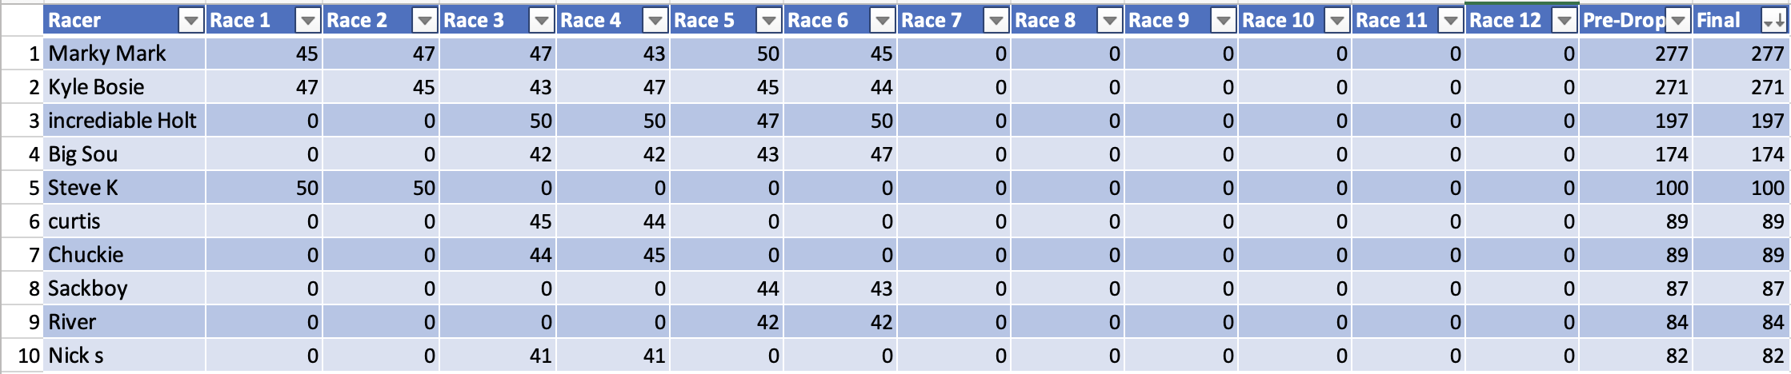Viewport: 1791px width, 374px height.
Task: Click the Final column sort filter button
Action: pyautogui.click(x=1773, y=21)
